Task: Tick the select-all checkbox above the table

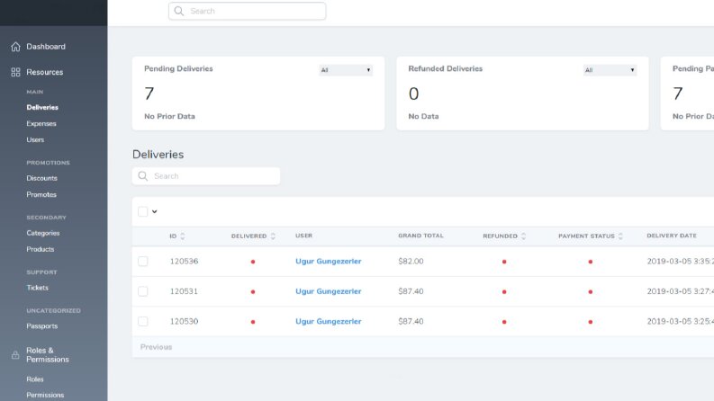Action: (143, 211)
